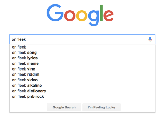This screenshot has height=117, width=167.
Task: Pick the "on fleek riddim" suggestion
Action: (x=82, y=74)
